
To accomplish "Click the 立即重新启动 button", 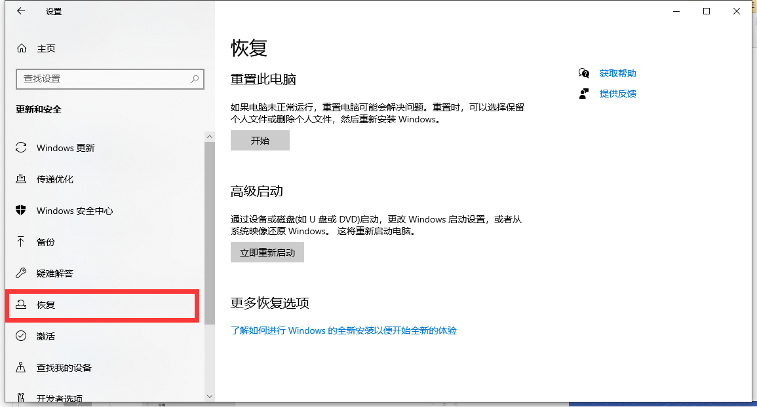I will (267, 252).
